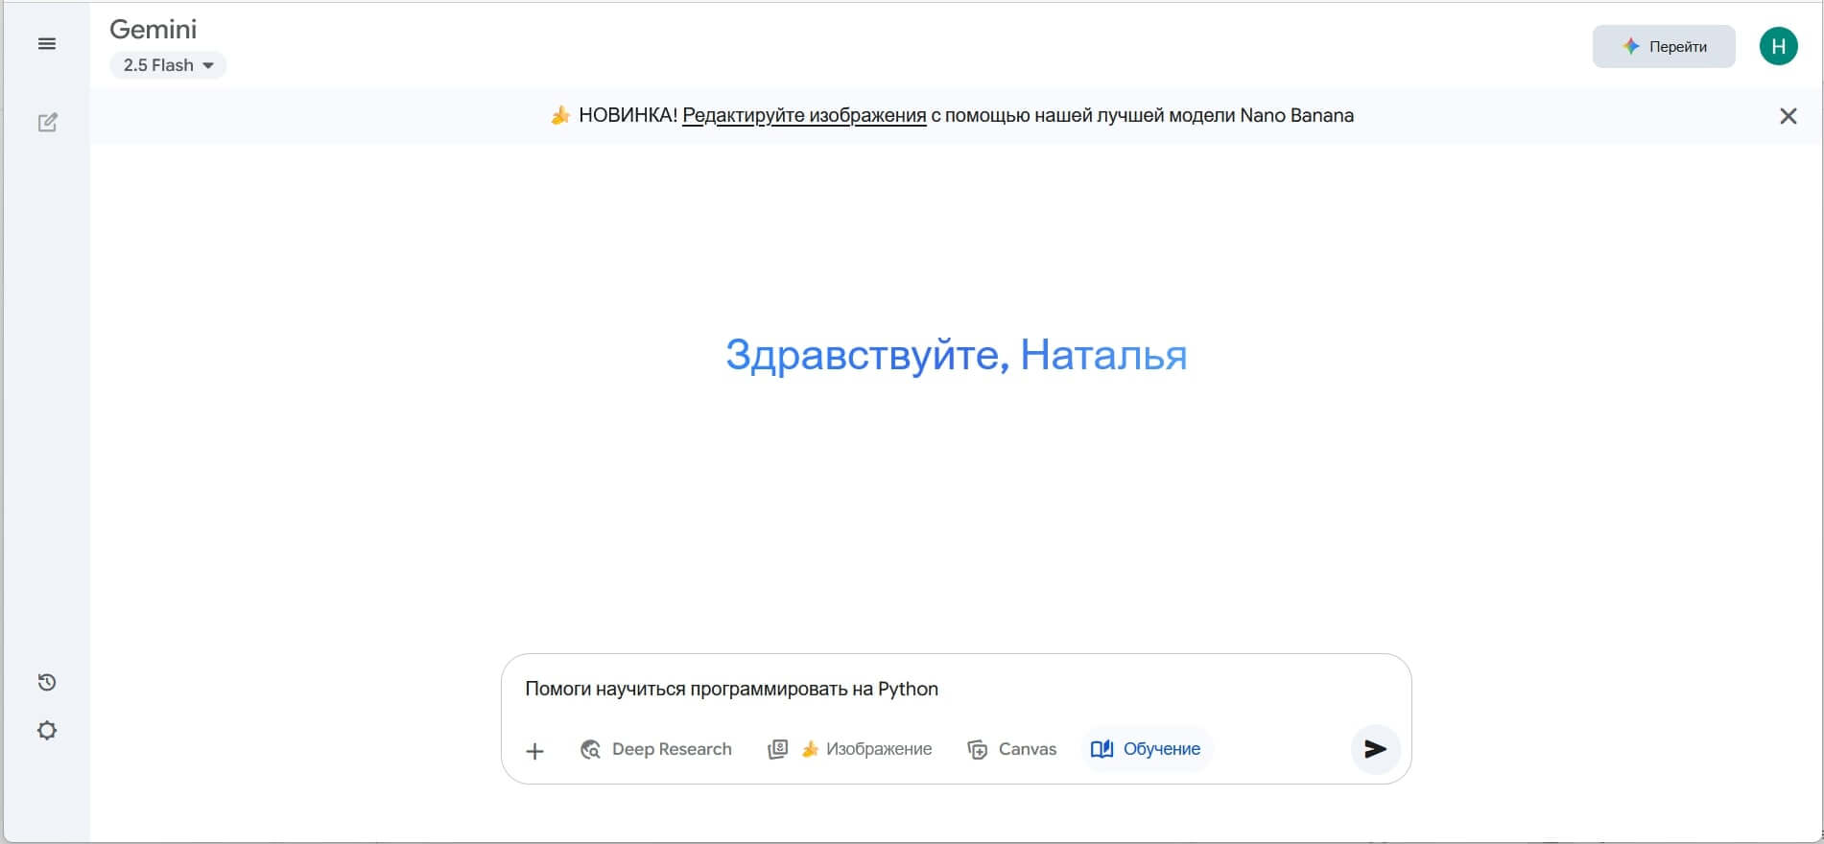1824x844 pixels.
Task: Open the hamburger main menu
Action: [x=46, y=44]
